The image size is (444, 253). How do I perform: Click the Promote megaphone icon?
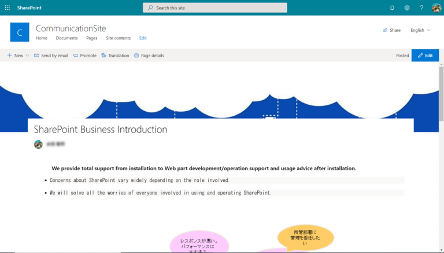pyautogui.click(x=75, y=56)
